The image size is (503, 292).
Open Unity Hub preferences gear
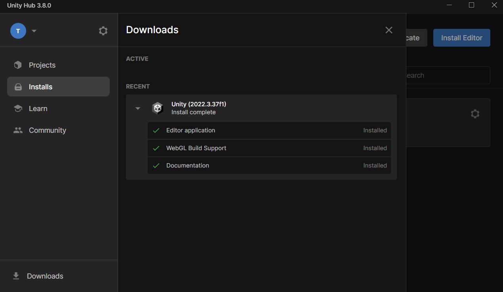[x=103, y=31]
